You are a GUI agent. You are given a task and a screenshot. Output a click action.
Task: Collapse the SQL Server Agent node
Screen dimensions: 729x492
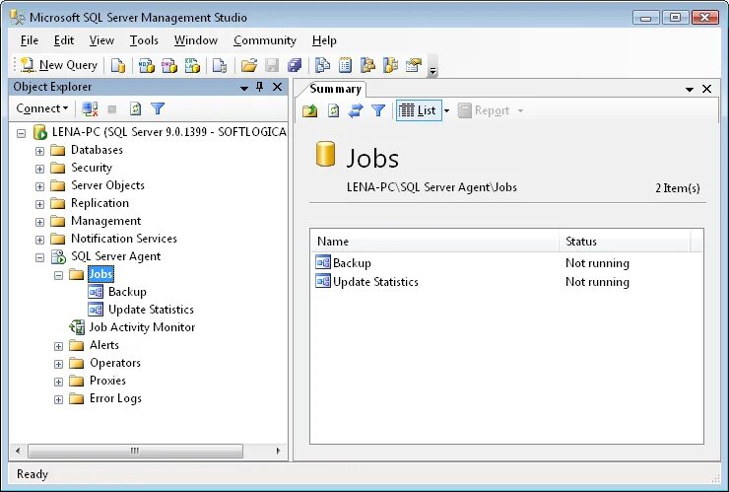(x=40, y=258)
